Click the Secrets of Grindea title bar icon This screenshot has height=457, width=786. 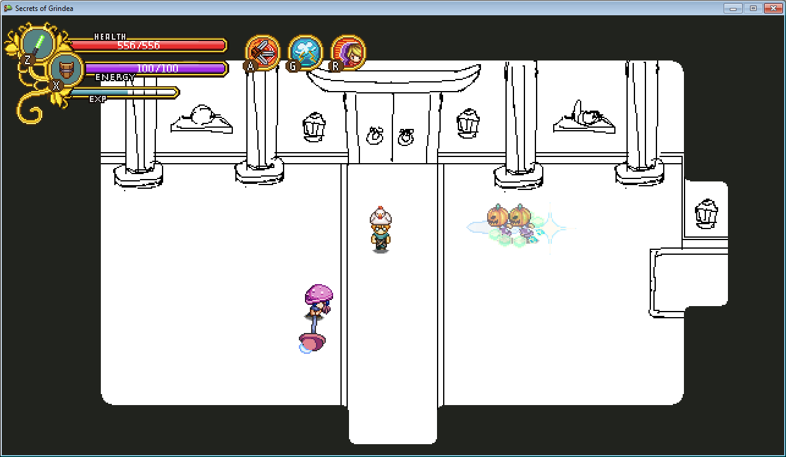coord(8,8)
